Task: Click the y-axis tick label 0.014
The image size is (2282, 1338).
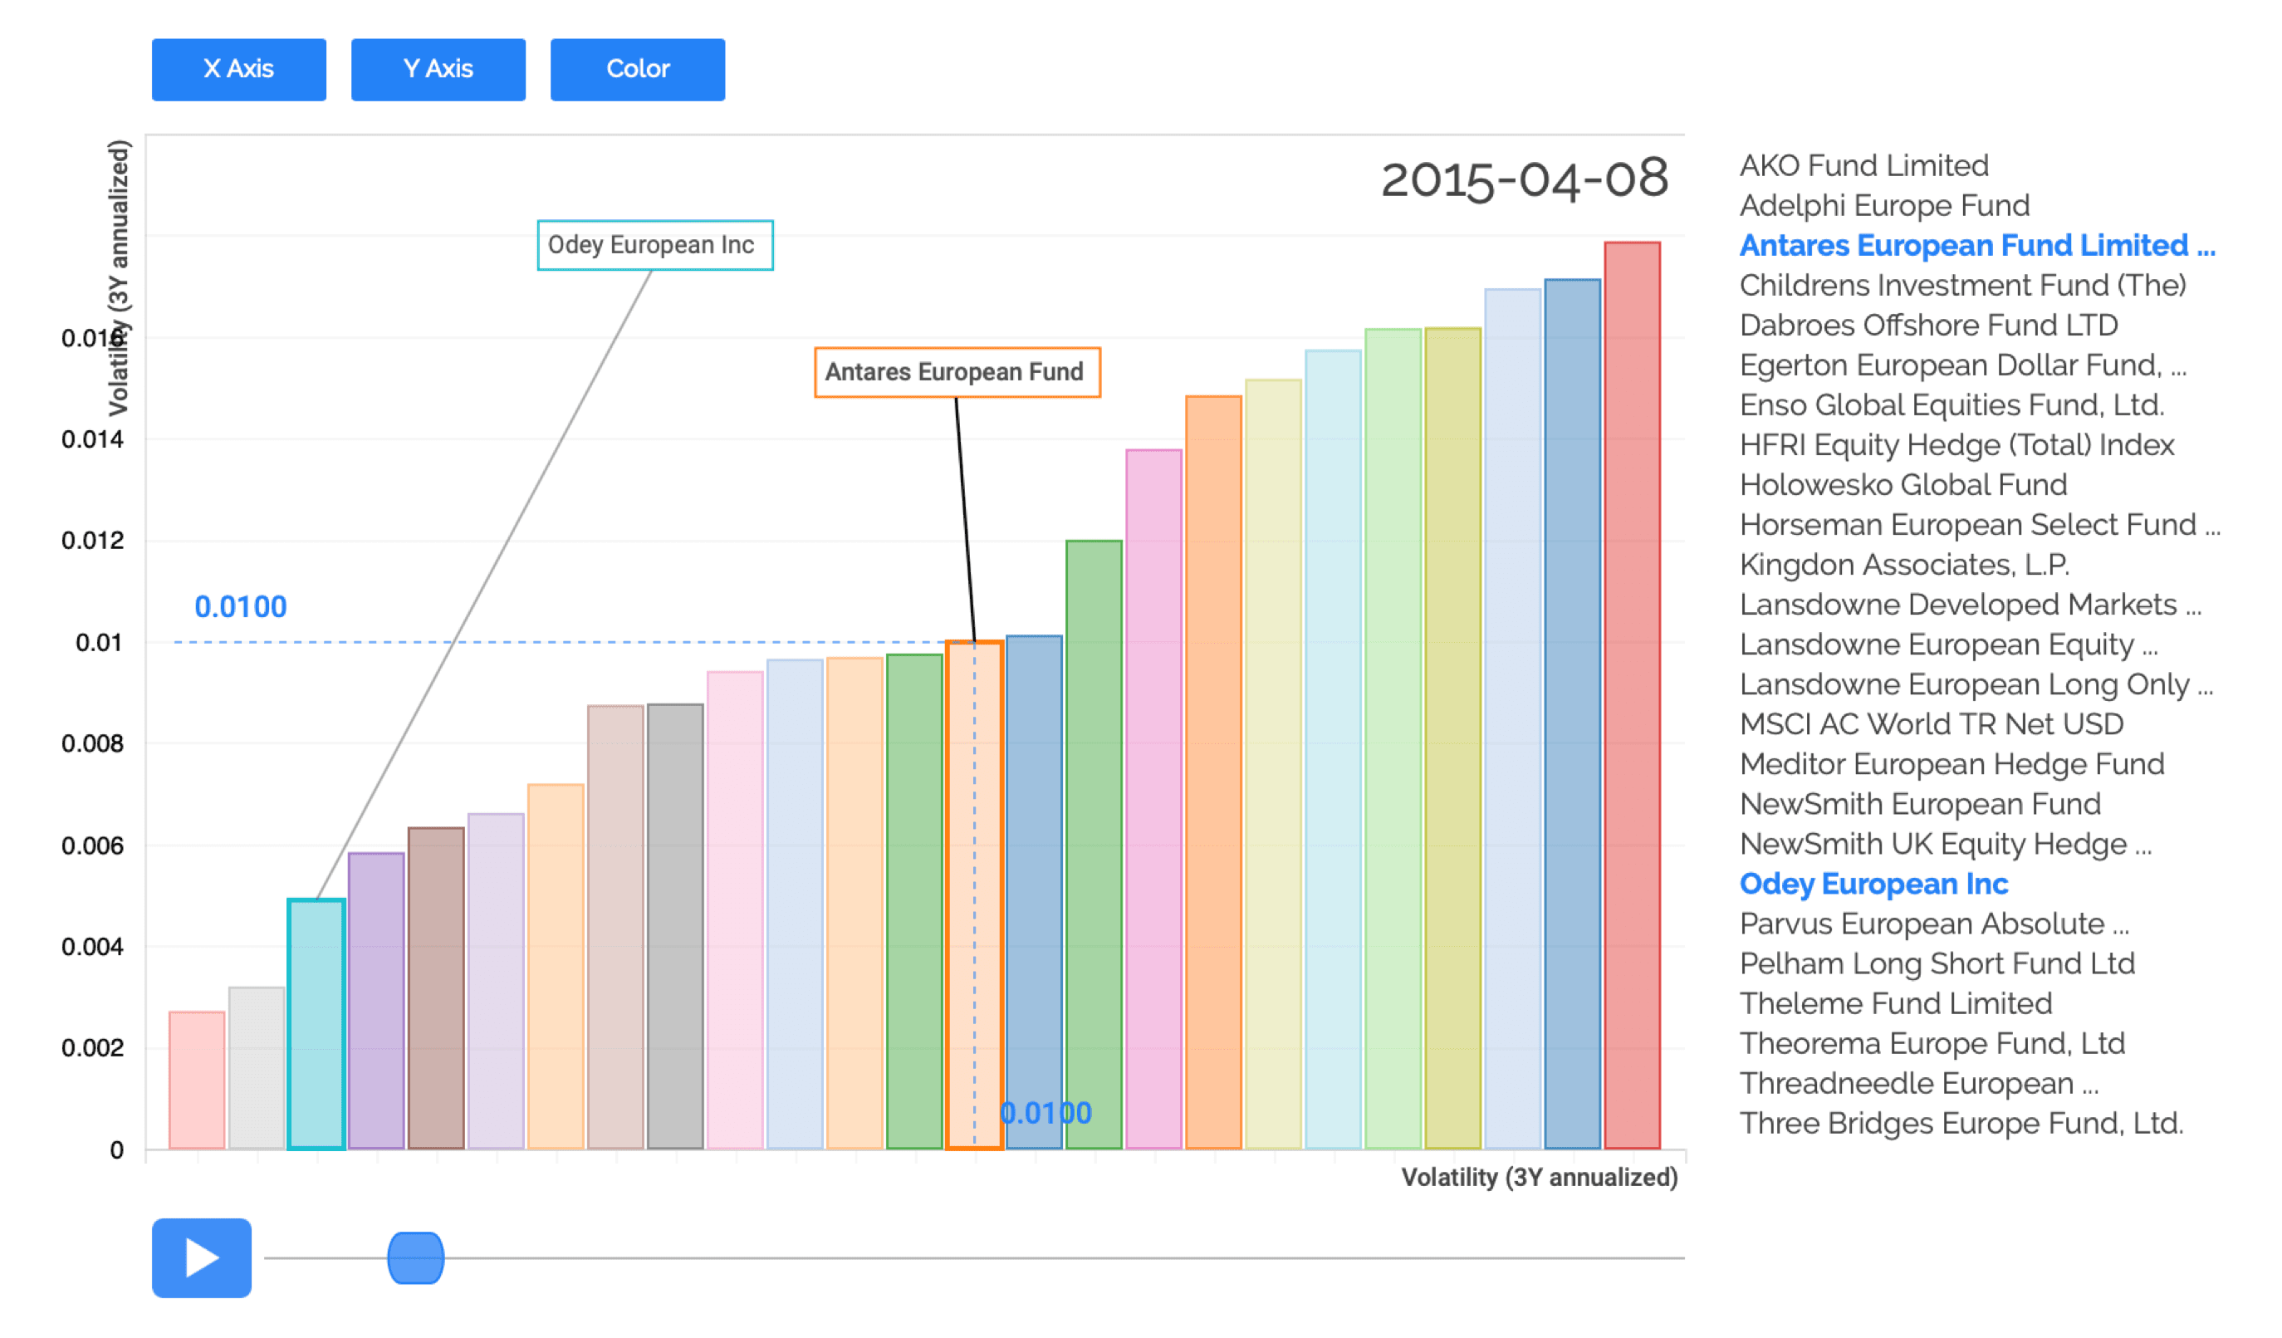Action: [91, 439]
